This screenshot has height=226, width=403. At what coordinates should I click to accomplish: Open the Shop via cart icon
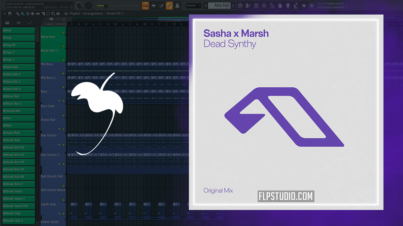point(311,5)
